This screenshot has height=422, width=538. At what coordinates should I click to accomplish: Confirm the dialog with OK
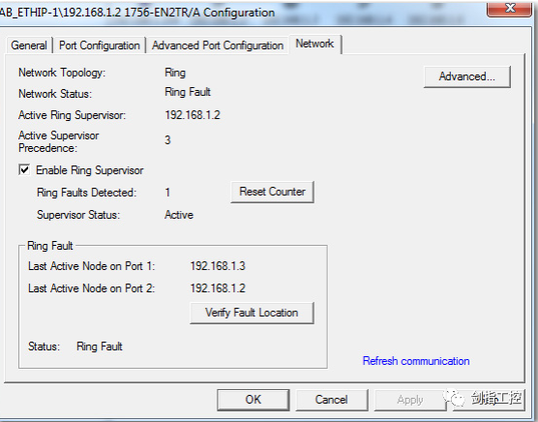click(254, 400)
